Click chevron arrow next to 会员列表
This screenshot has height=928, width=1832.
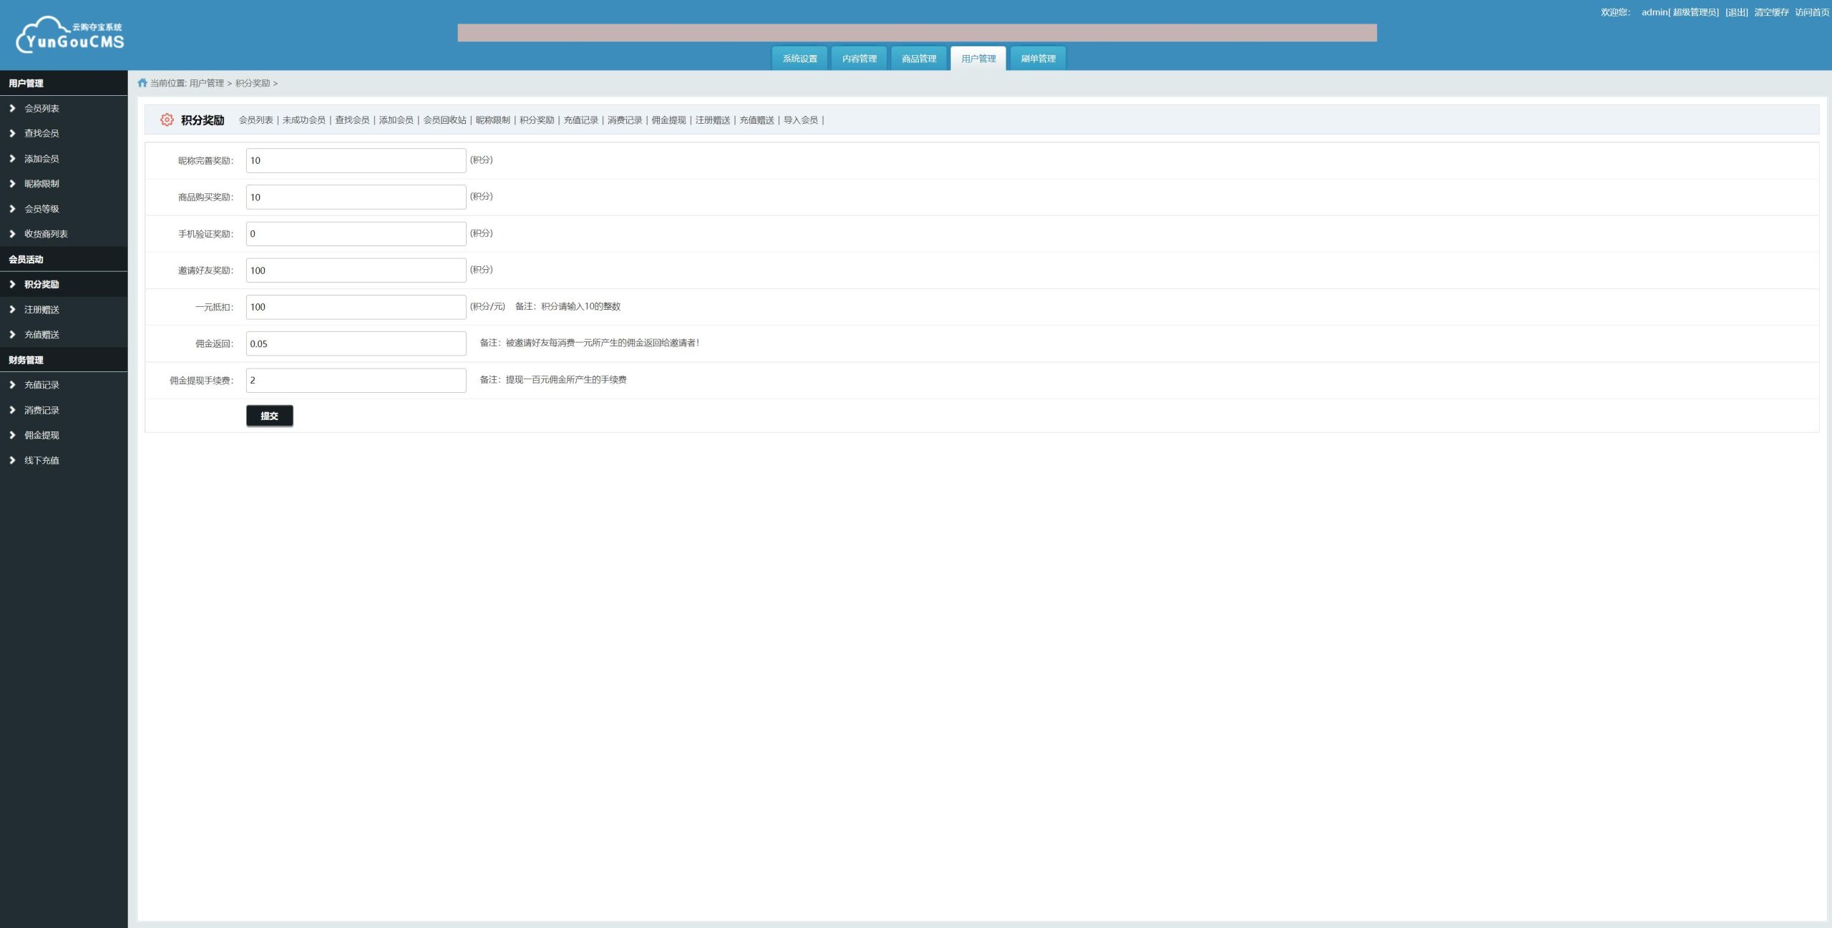point(12,108)
